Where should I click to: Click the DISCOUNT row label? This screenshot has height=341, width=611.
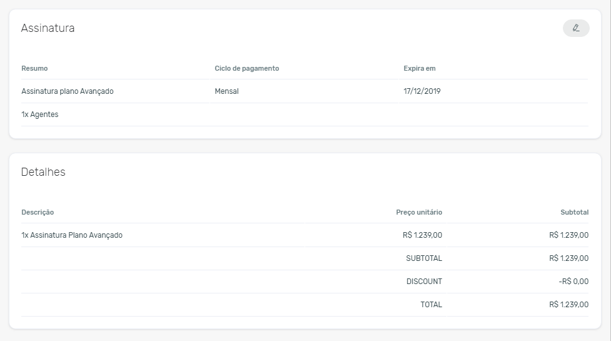[425, 281]
